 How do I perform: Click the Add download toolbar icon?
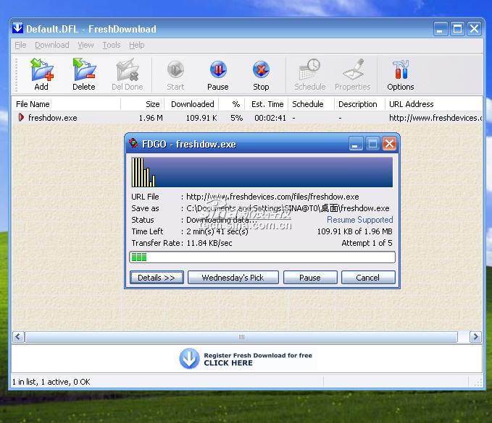pos(42,69)
